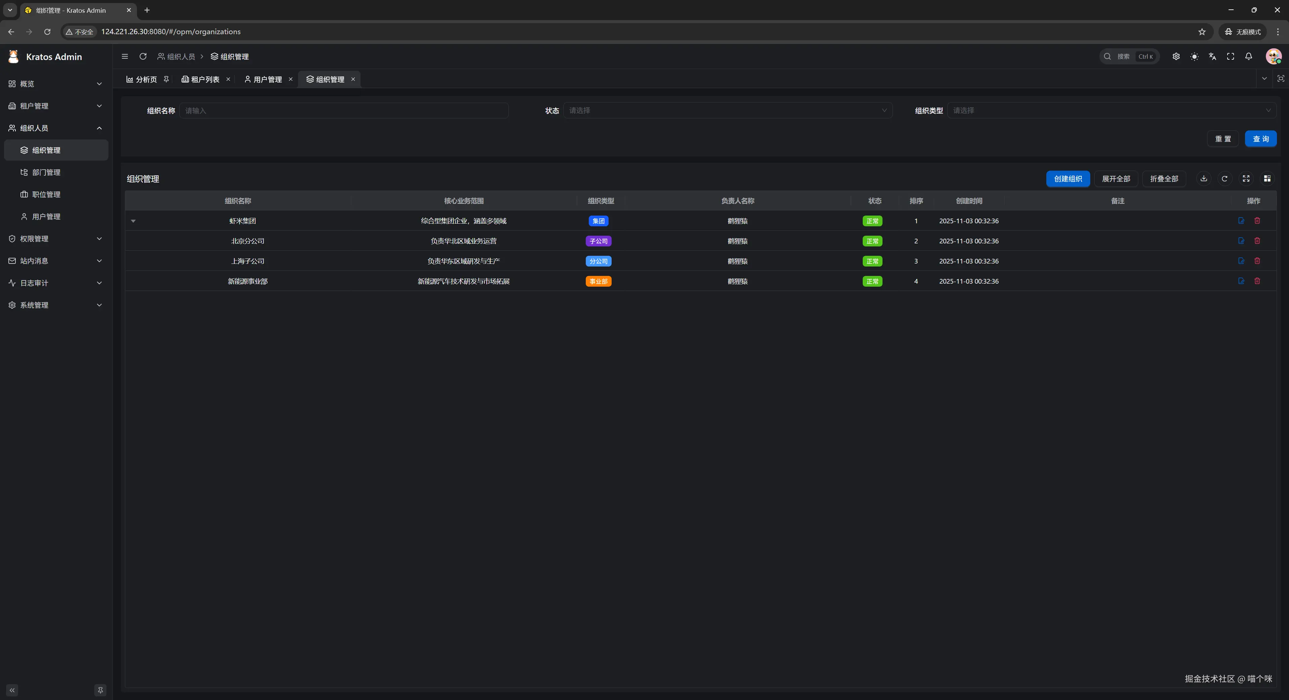Image resolution: width=1289 pixels, height=700 pixels.
Task: Toggle light/dark theme sun icon
Action: pyautogui.click(x=1194, y=56)
